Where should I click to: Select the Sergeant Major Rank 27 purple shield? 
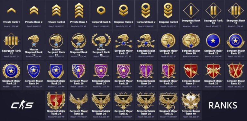(x=101, y=71)
